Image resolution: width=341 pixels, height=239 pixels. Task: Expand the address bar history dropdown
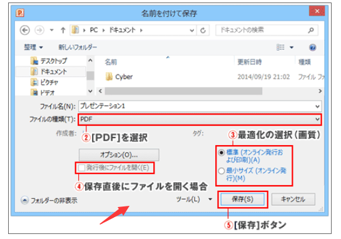(x=192, y=31)
